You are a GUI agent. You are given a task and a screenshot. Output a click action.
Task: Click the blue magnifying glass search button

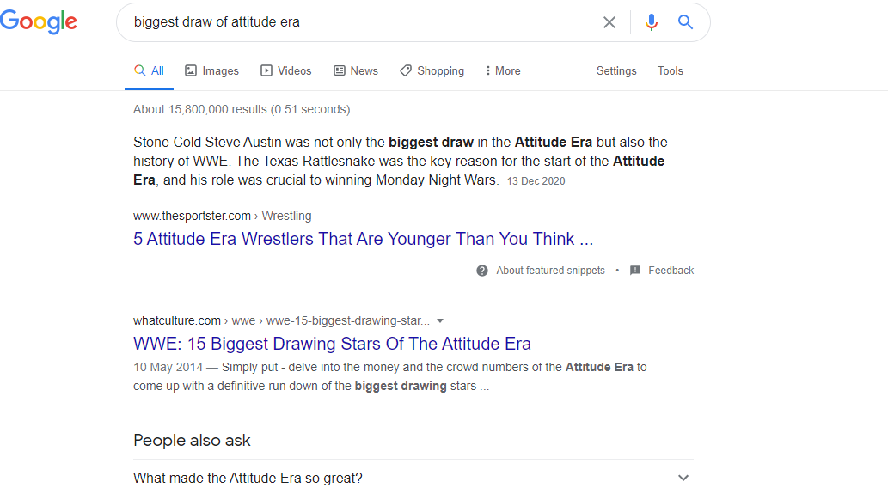coord(685,22)
